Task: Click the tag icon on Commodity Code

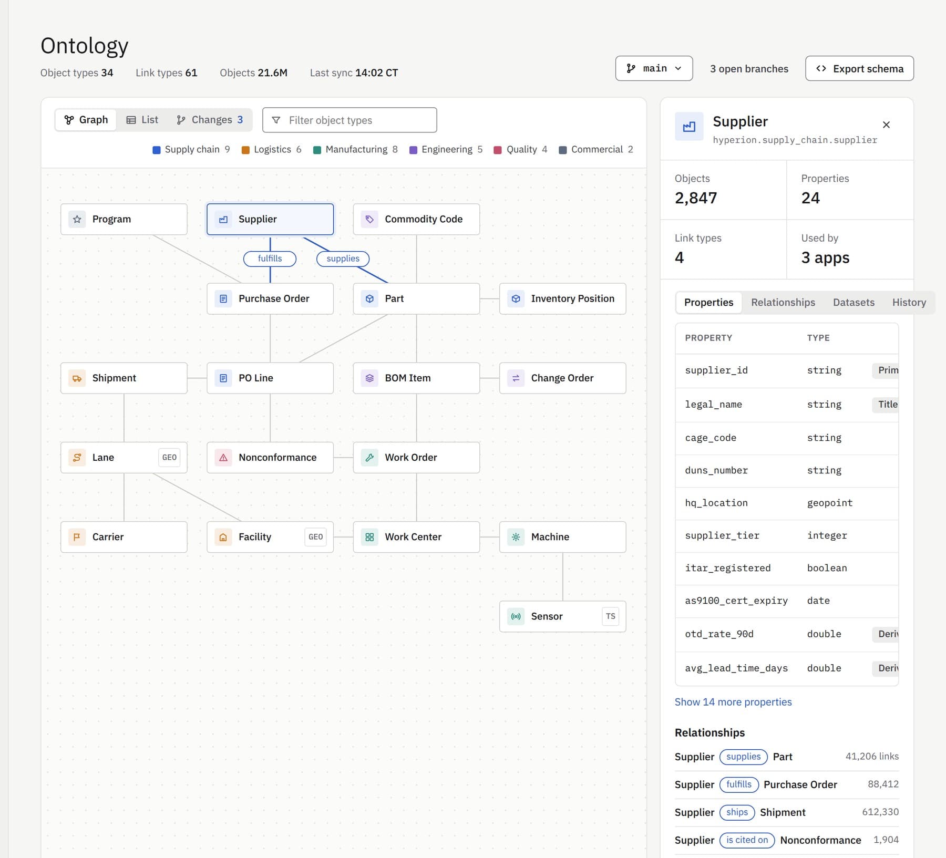Action: tap(369, 219)
